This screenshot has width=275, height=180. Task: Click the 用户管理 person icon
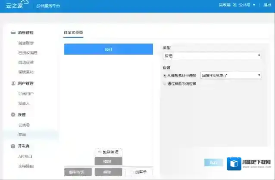click(x=13, y=83)
